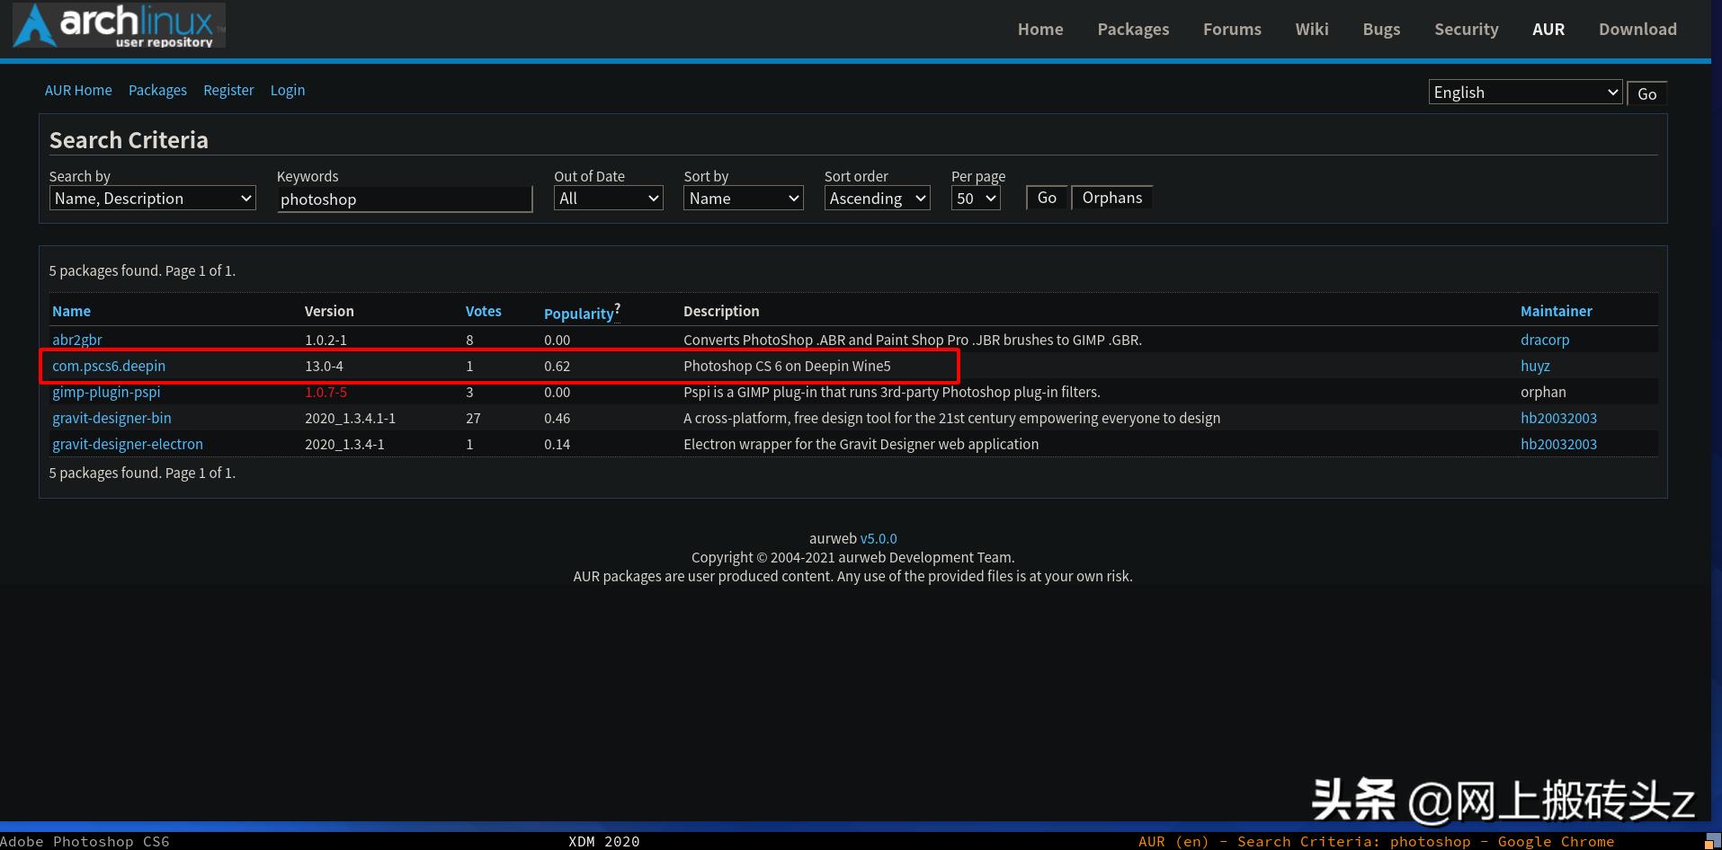Go to the Forums page

(1232, 29)
